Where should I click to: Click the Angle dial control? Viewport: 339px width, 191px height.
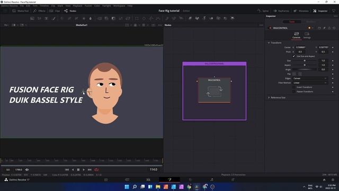point(305,70)
